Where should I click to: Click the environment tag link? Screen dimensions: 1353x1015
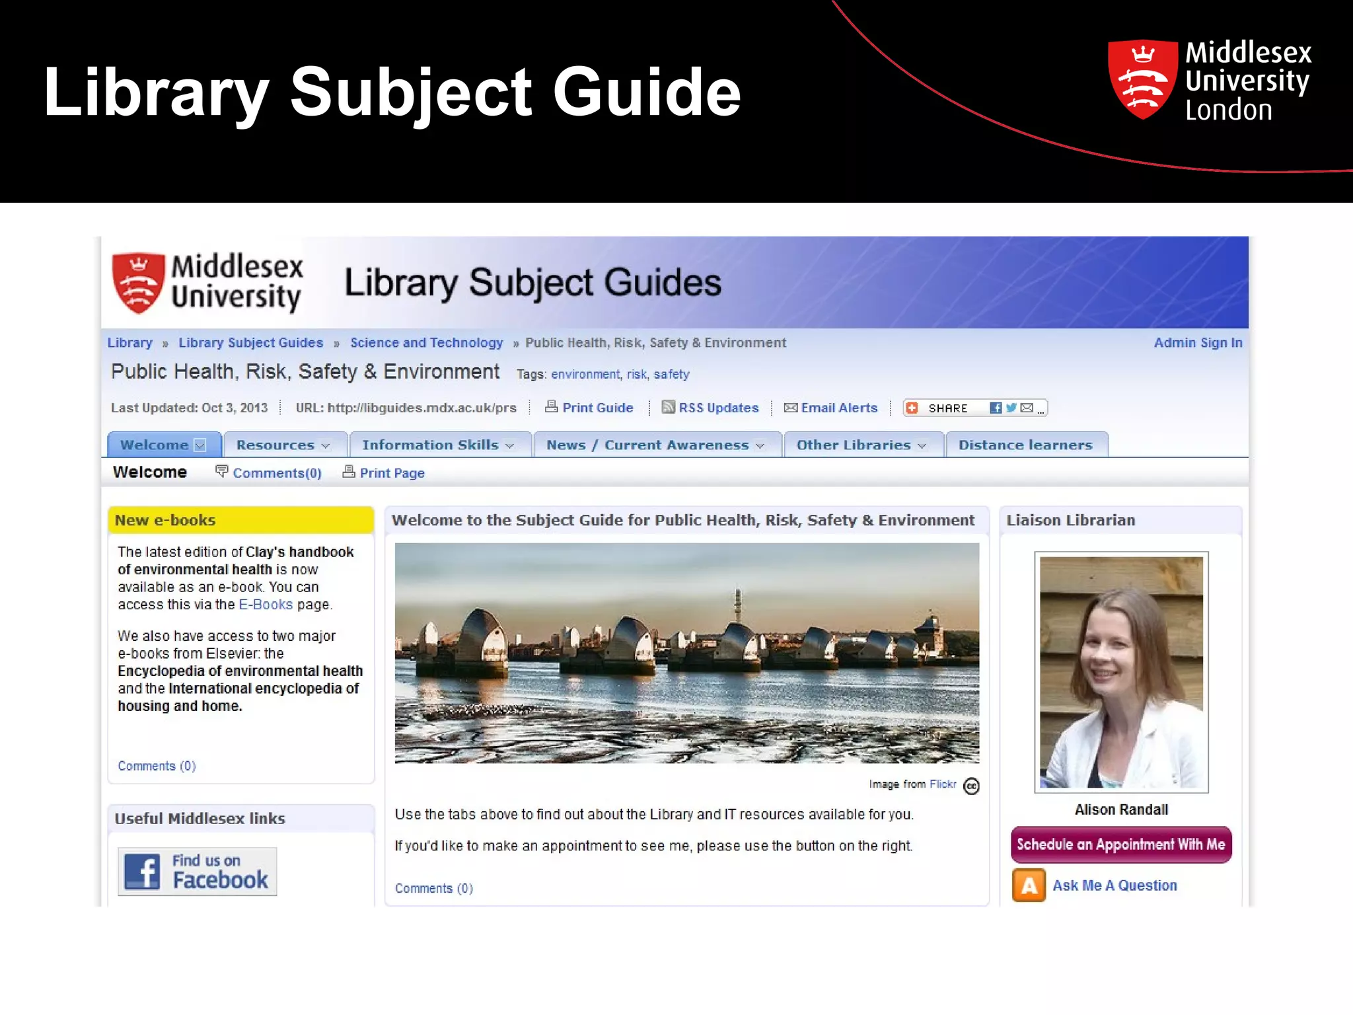click(x=585, y=374)
